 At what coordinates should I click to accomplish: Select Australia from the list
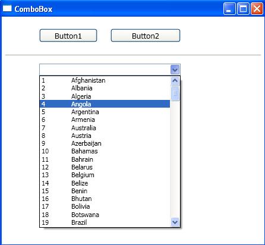coord(105,128)
